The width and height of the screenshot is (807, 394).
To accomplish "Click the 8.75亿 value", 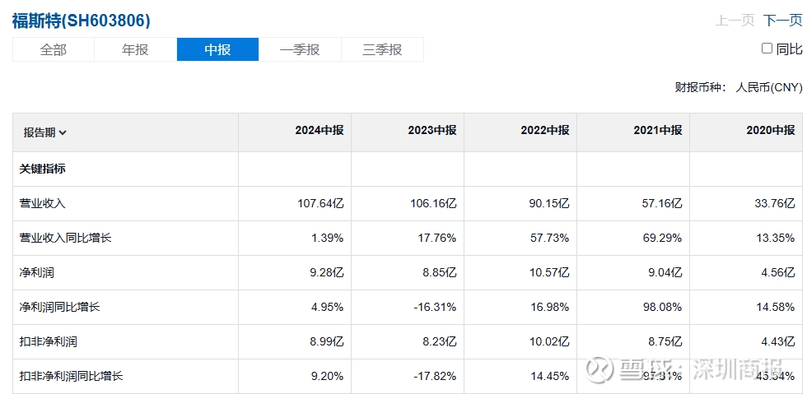I will coord(665,341).
